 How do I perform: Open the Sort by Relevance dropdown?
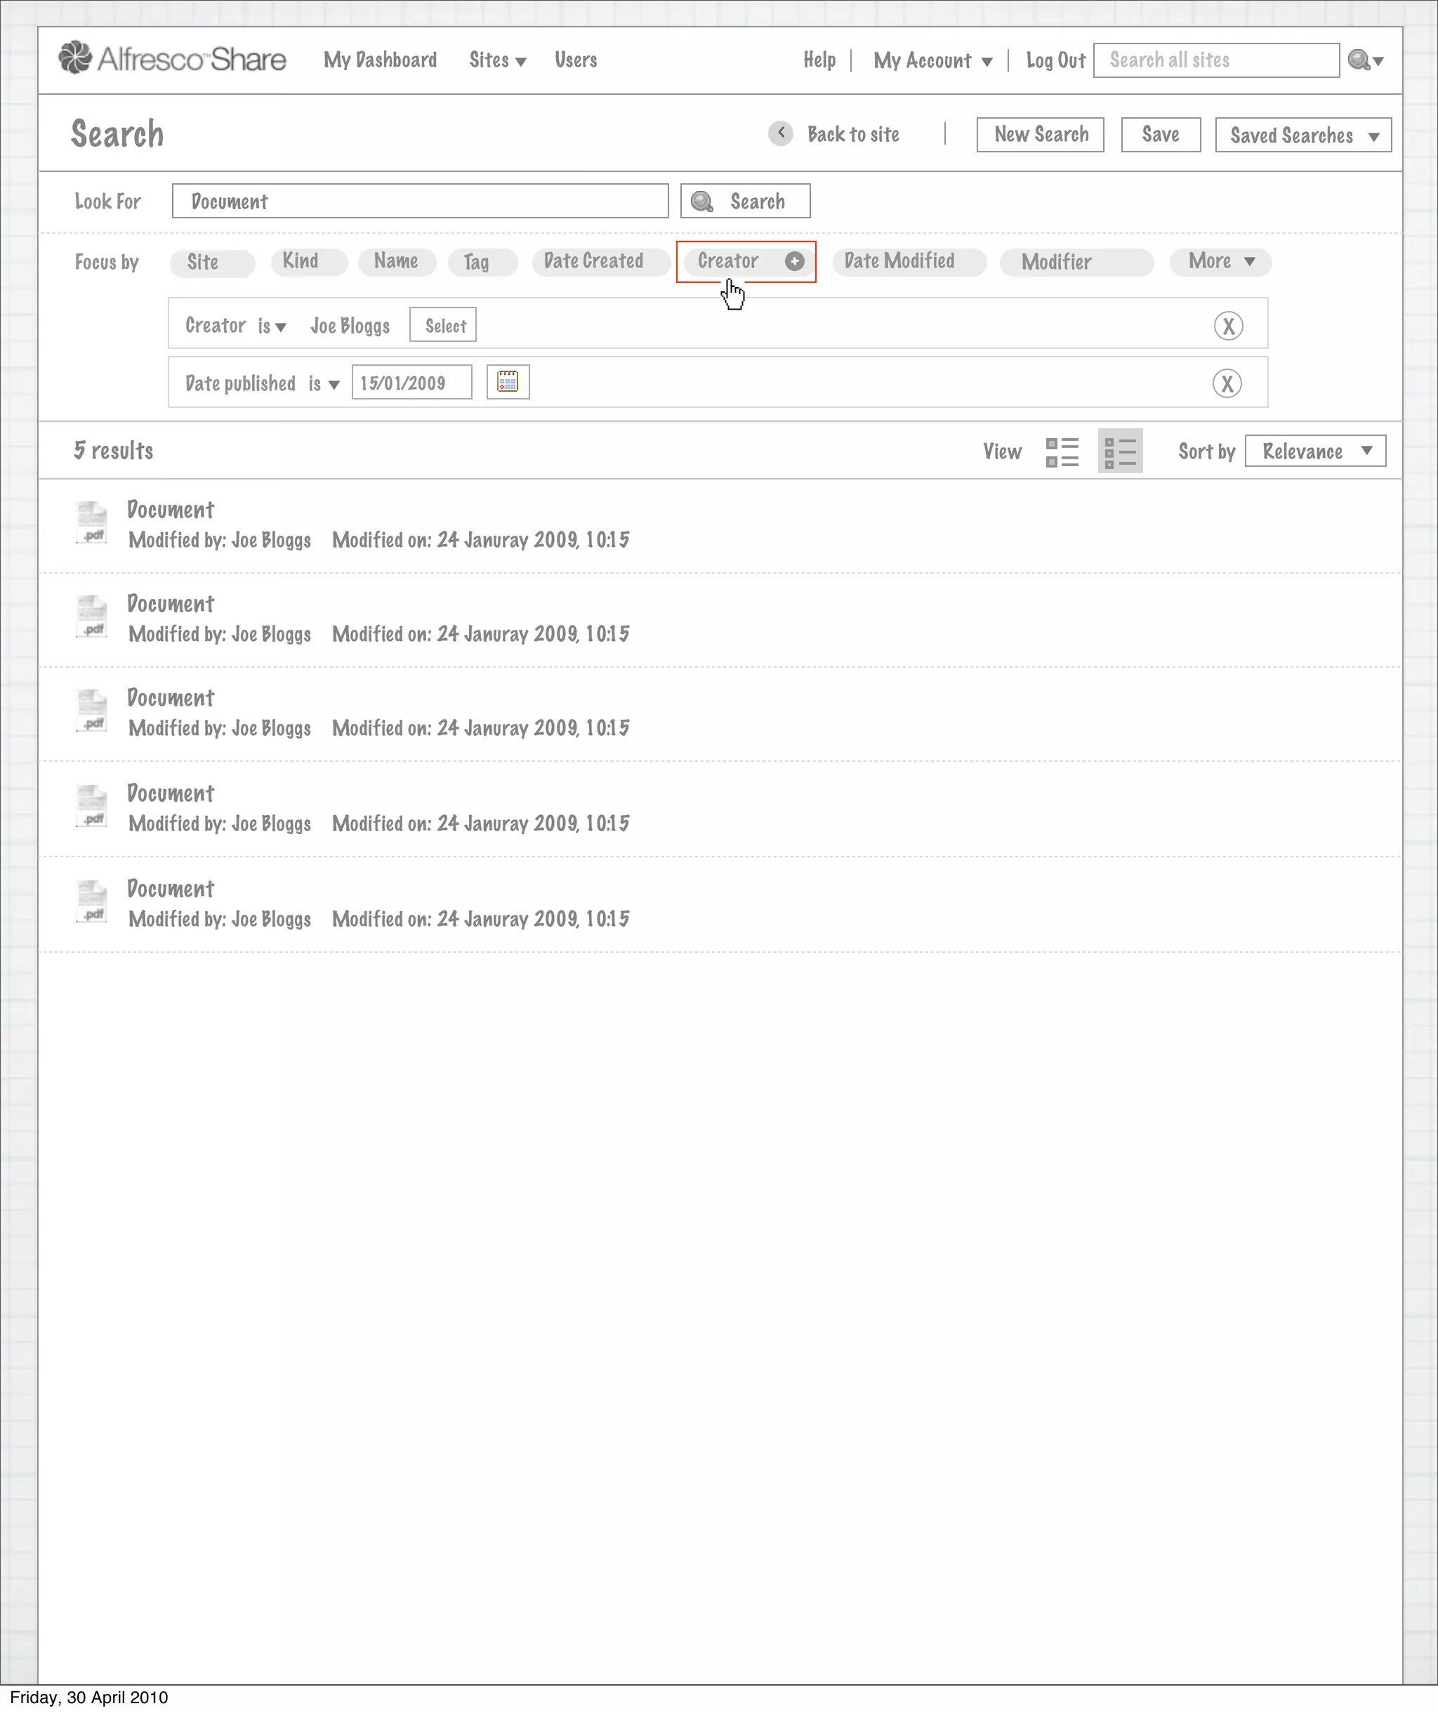1315,451
